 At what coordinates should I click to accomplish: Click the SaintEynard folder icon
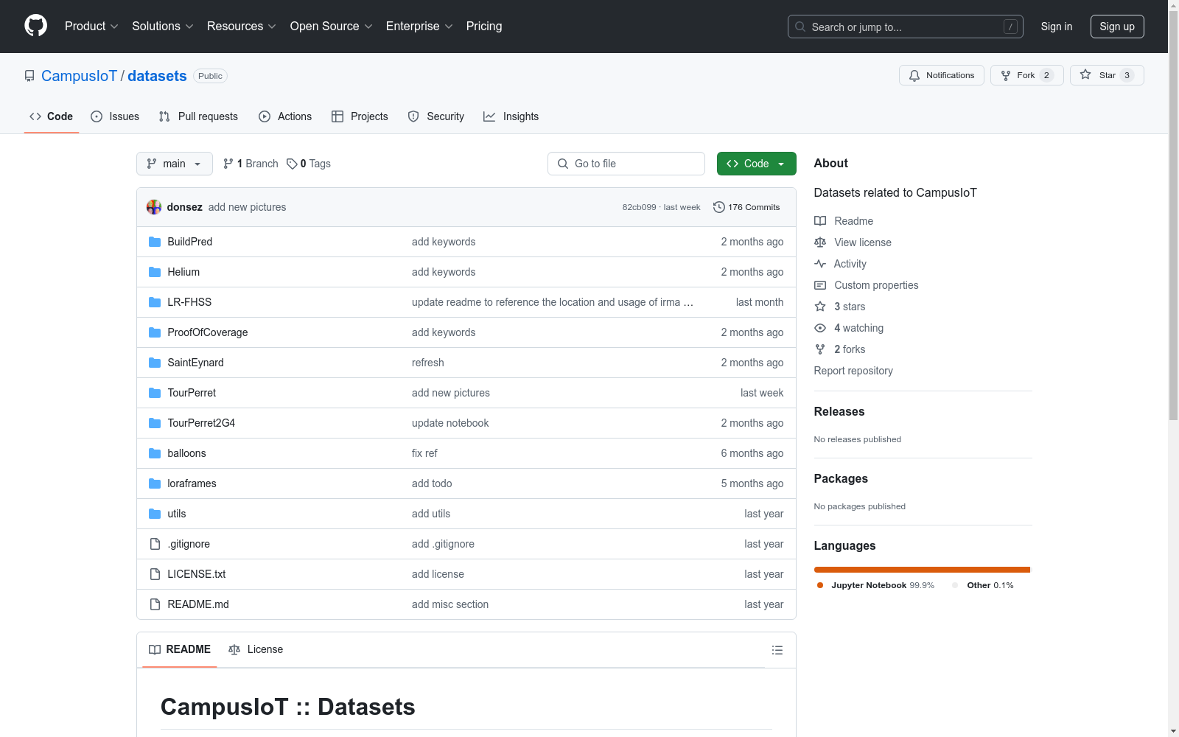(x=155, y=363)
